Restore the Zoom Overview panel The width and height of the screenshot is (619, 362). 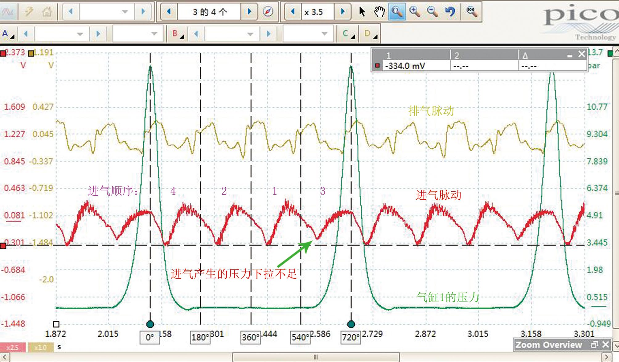pos(595,344)
